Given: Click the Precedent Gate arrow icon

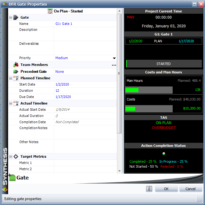Looking at the screenshot, I should coord(16,72).
